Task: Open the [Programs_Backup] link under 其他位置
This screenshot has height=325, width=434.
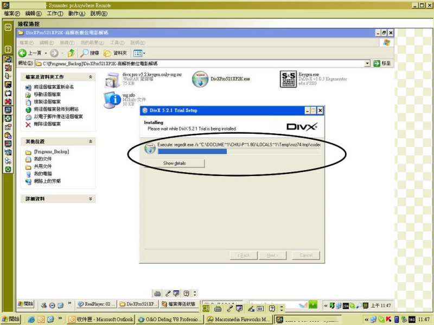Action: tap(52, 152)
